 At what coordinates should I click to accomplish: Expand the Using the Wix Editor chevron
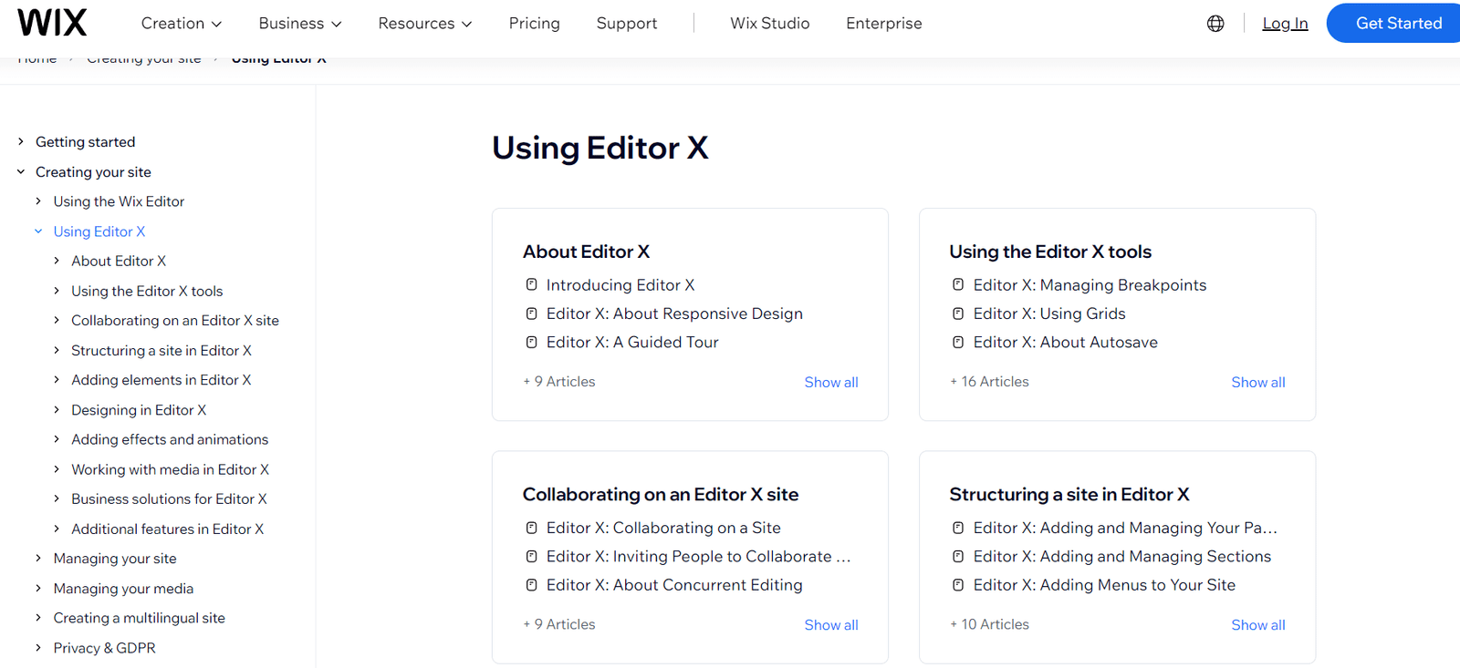(x=38, y=201)
